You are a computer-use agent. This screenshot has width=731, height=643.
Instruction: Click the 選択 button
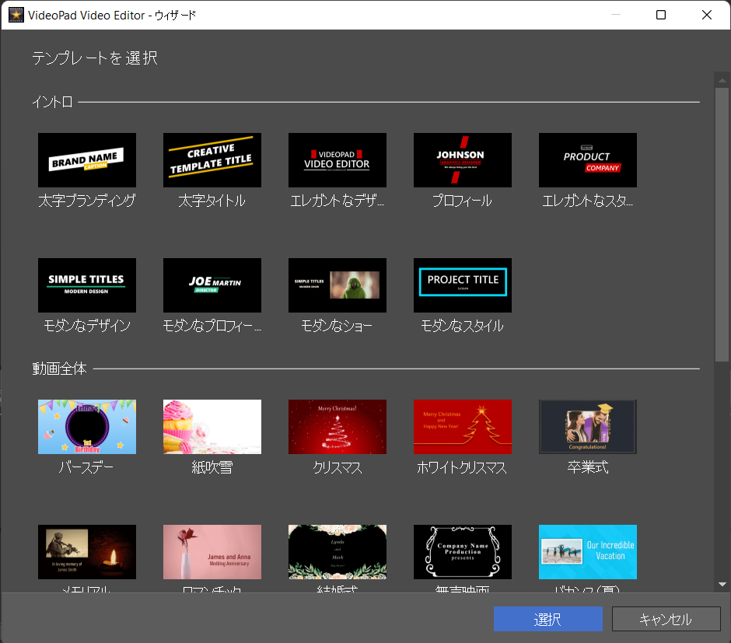tap(548, 619)
